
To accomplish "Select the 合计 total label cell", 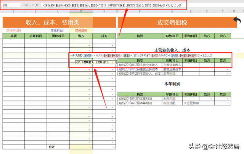I will point(58,147).
